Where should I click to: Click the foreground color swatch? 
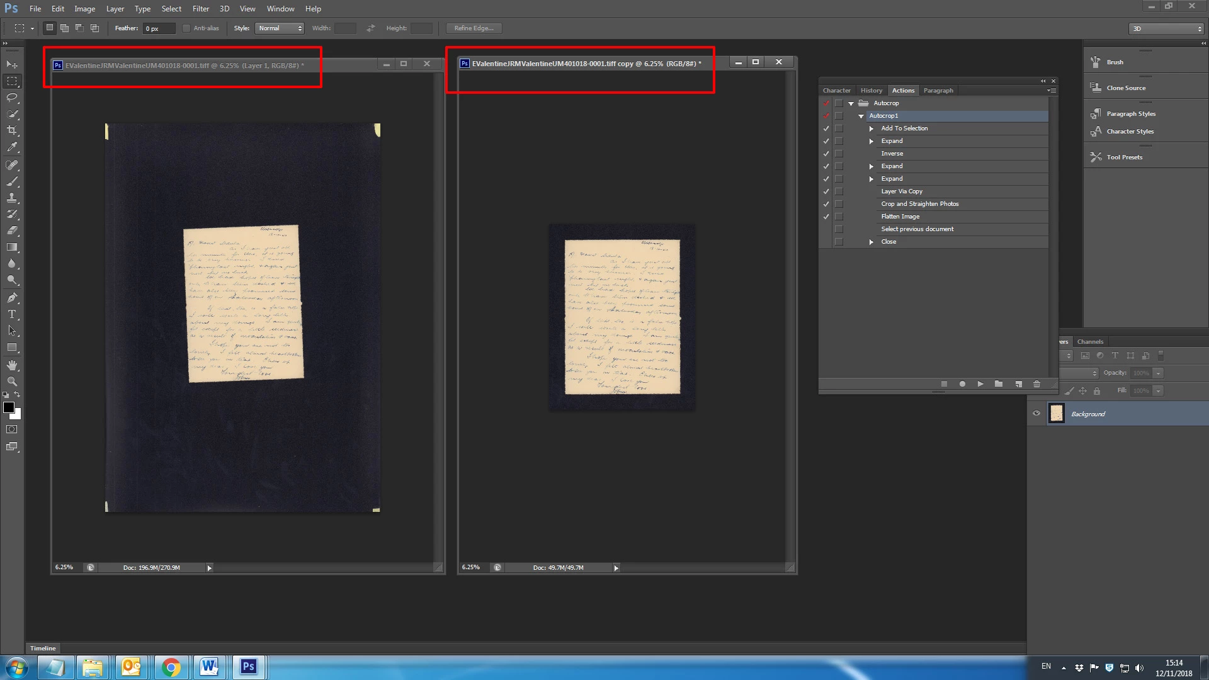click(9, 408)
